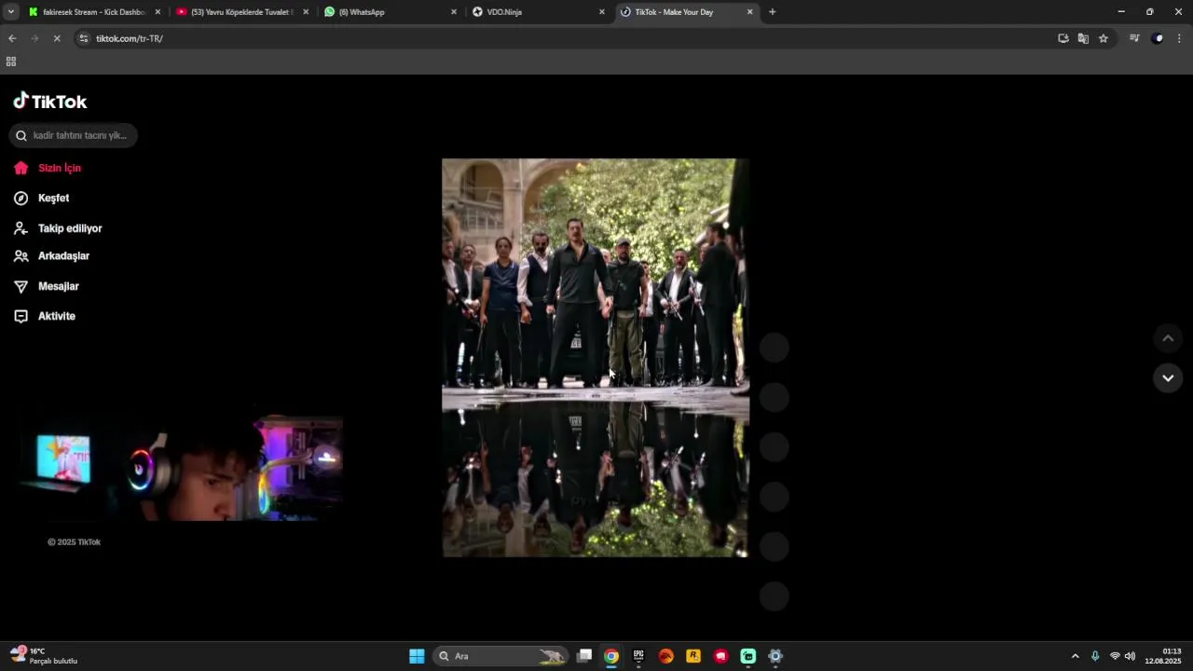Open the settings gear app in taskbar
The image size is (1193, 671).
[x=775, y=656]
